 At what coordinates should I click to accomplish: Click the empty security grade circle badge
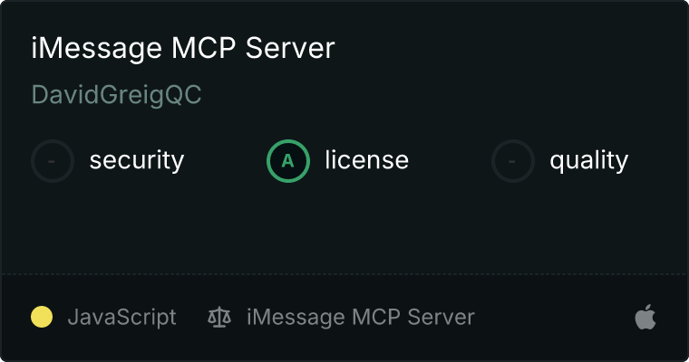pos(53,161)
